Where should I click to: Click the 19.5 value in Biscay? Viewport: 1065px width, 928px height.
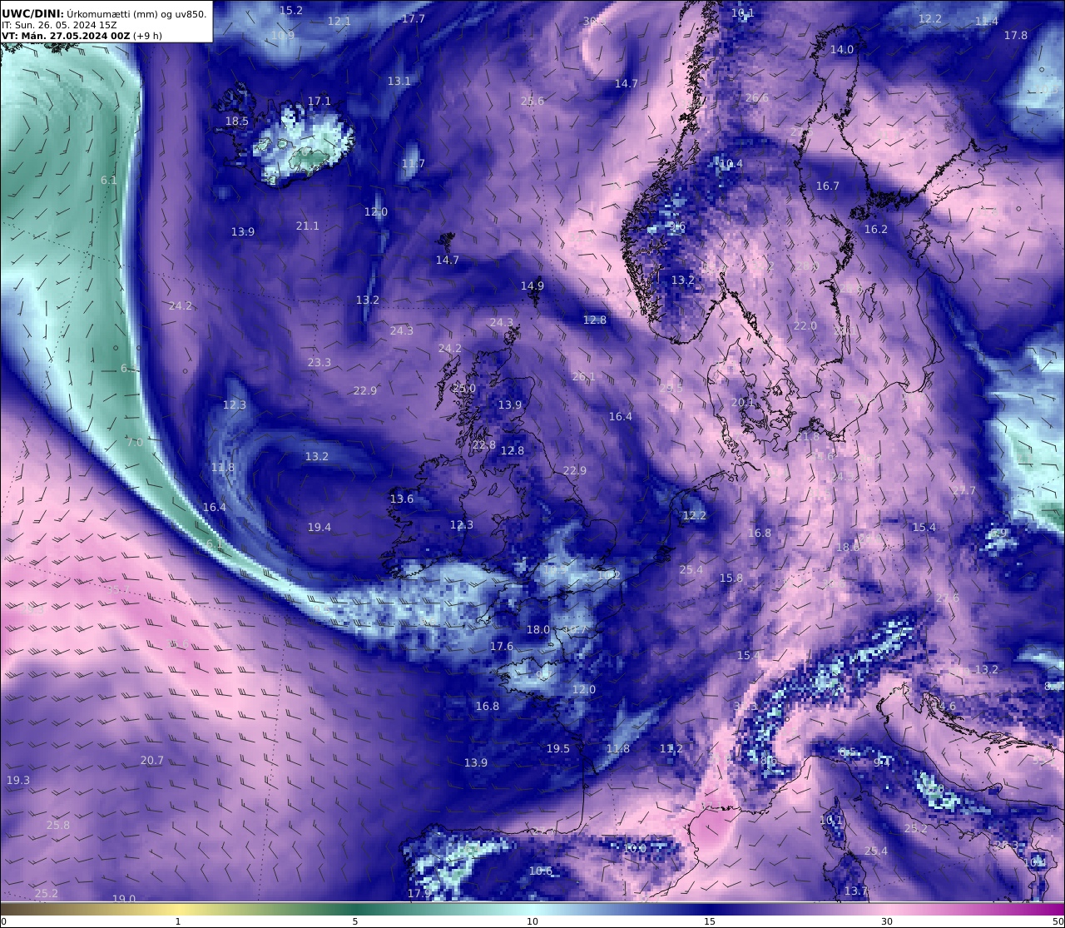(x=558, y=748)
